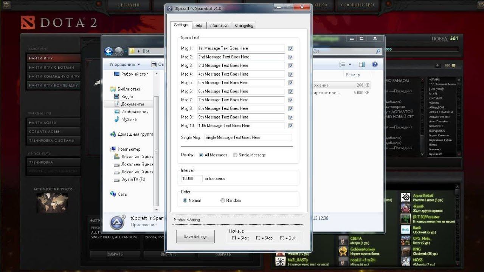The height and width of the screenshot is (272, 484).
Task: Toggle the Explorer preview pane icon
Action: 362,65
